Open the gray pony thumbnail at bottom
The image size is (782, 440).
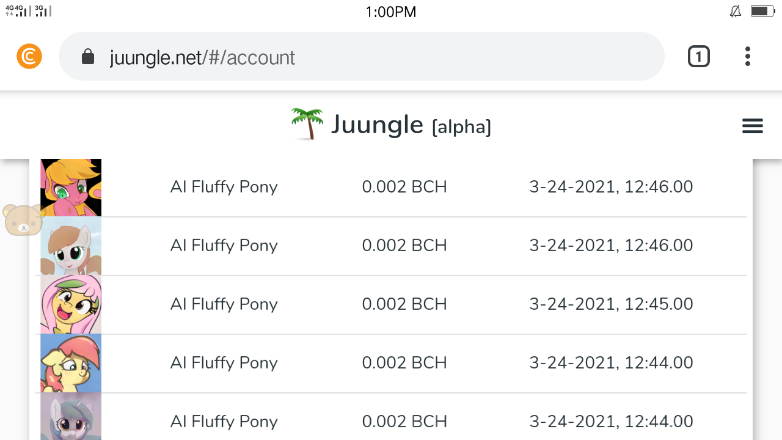tap(71, 417)
